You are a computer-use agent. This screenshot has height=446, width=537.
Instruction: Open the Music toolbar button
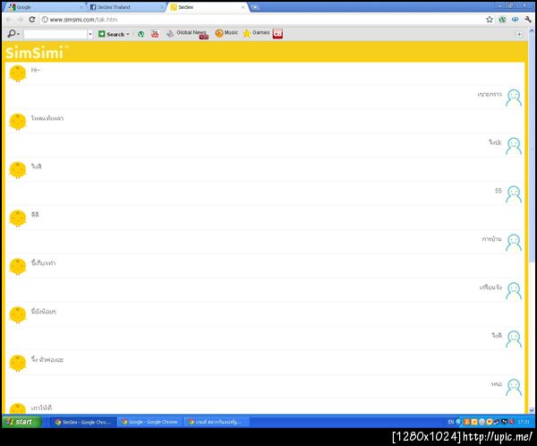click(226, 33)
